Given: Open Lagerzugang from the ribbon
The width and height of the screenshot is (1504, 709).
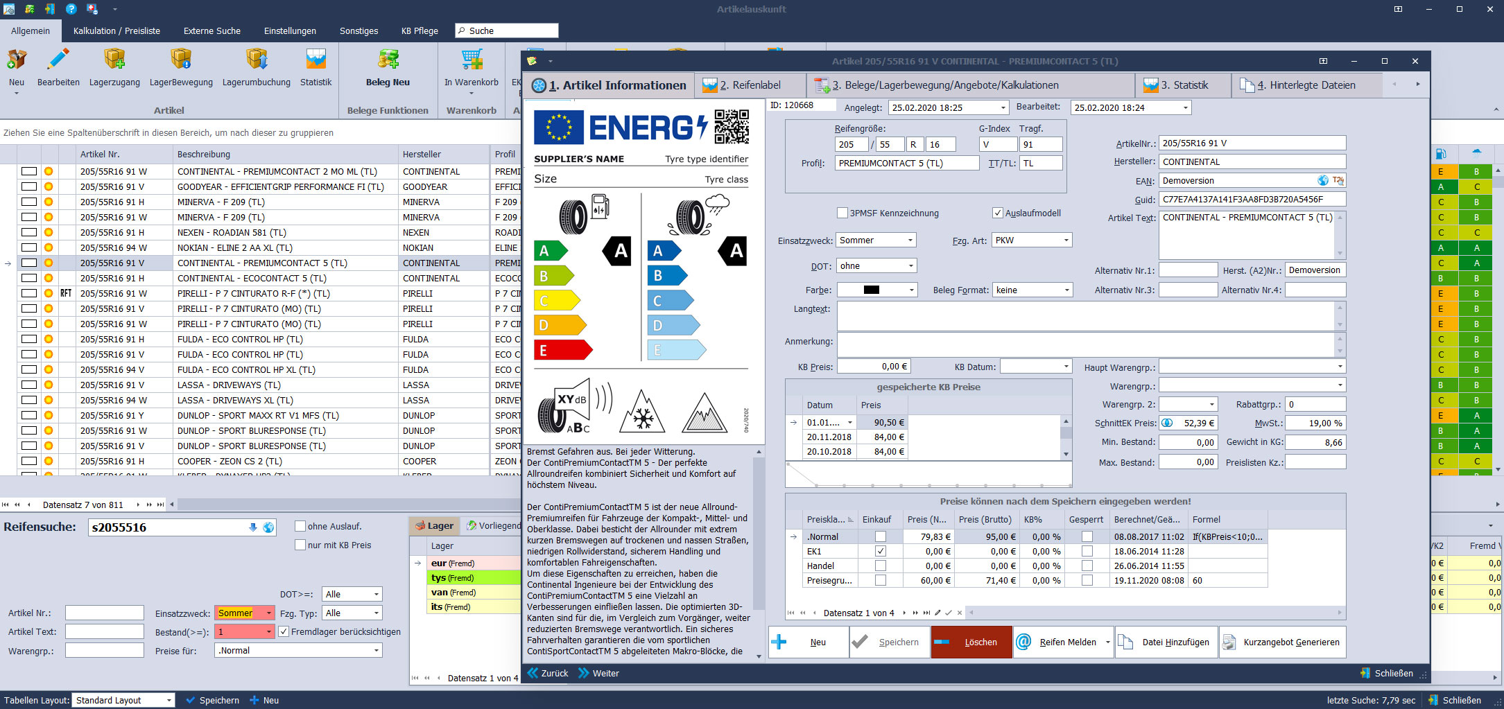Looking at the screenshot, I should pyautogui.click(x=114, y=60).
